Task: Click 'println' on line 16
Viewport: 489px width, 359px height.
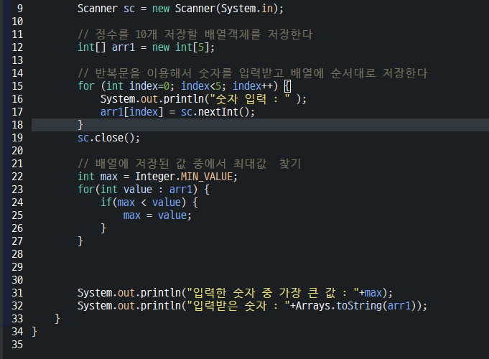Action: [183, 99]
